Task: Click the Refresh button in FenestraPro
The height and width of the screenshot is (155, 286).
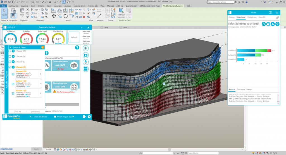Action: [x=74, y=37]
